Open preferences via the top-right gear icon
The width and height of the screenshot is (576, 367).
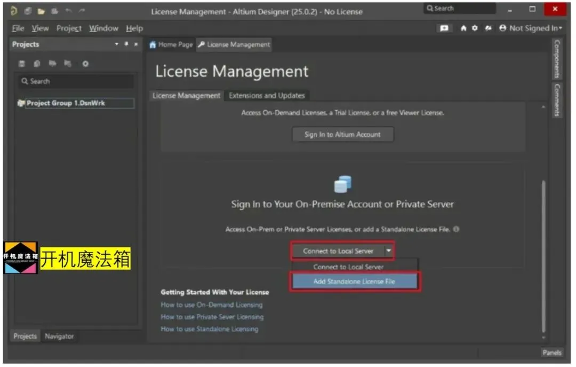point(475,28)
